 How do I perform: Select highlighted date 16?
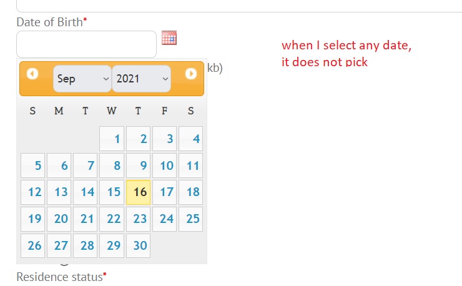pos(138,192)
